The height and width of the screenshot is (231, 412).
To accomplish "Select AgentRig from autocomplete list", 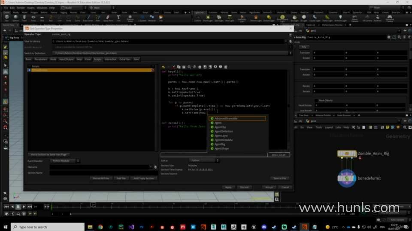I will point(237,144).
